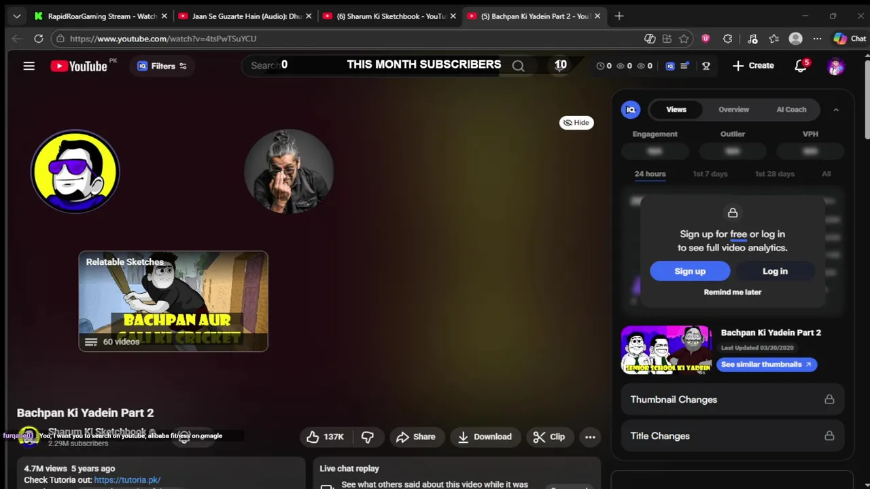Open the browser favorites list icon
The image size is (870, 489).
[774, 39]
